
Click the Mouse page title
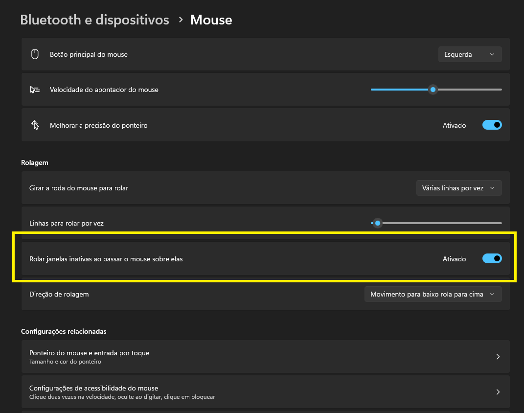[211, 20]
